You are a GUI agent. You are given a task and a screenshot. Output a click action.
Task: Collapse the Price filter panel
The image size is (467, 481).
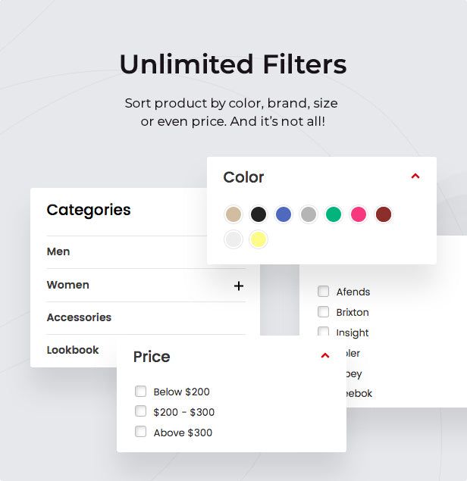click(325, 356)
